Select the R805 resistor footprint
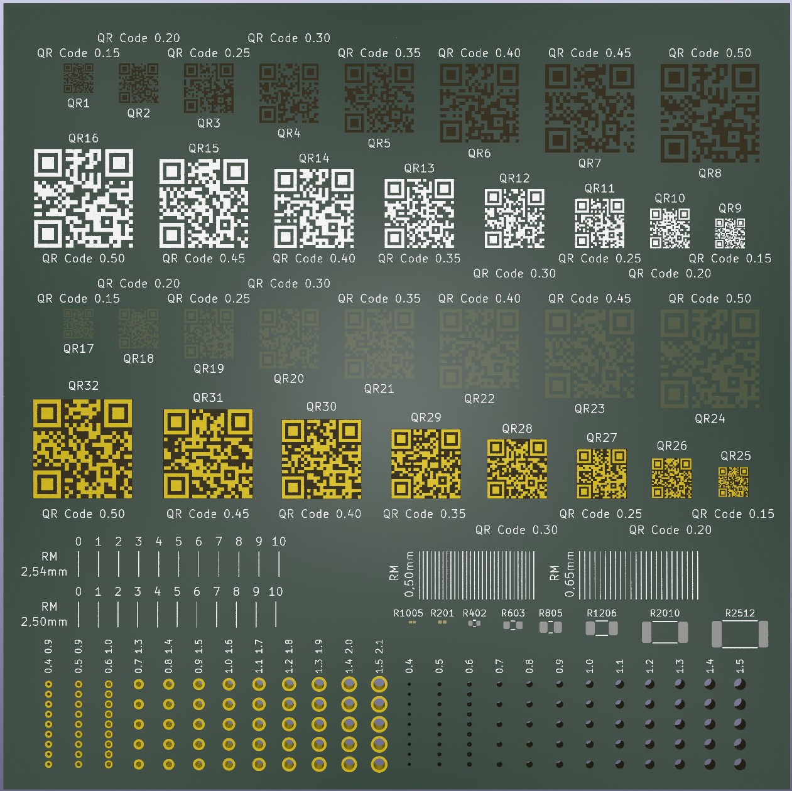 [x=550, y=627]
